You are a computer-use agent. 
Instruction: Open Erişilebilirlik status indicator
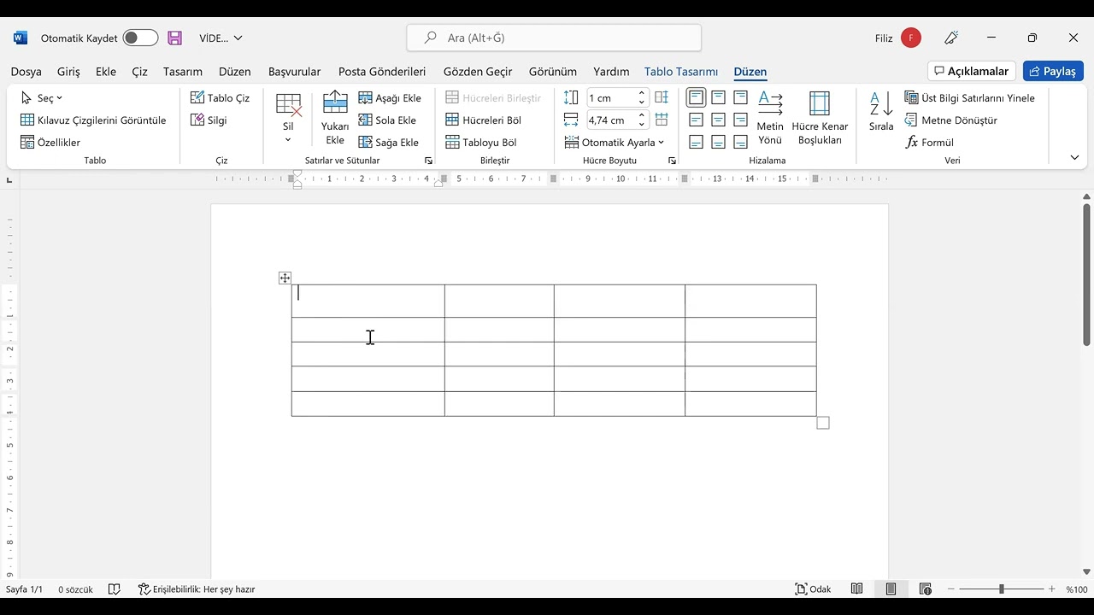point(197,589)
